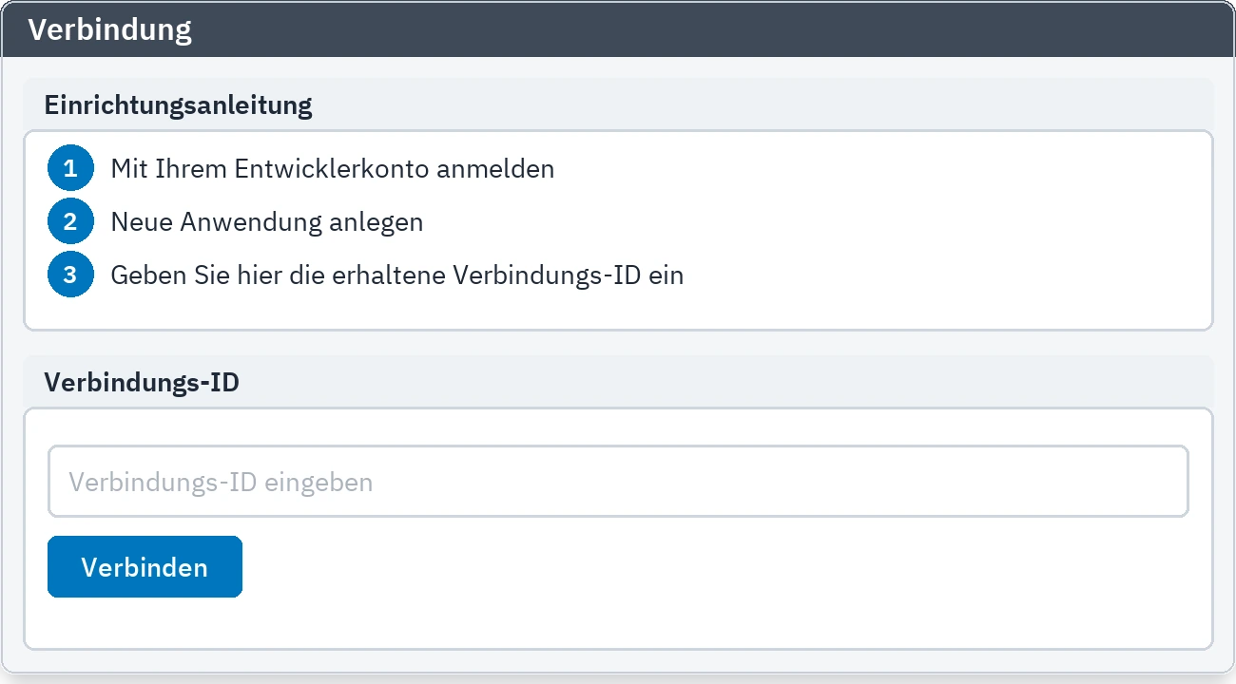Click the step 1 number badge

(x=70, y=169)
